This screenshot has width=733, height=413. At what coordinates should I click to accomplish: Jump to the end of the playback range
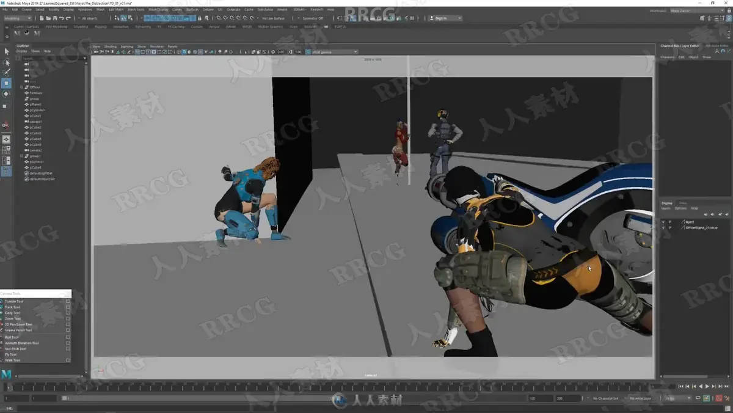(727, 386)
